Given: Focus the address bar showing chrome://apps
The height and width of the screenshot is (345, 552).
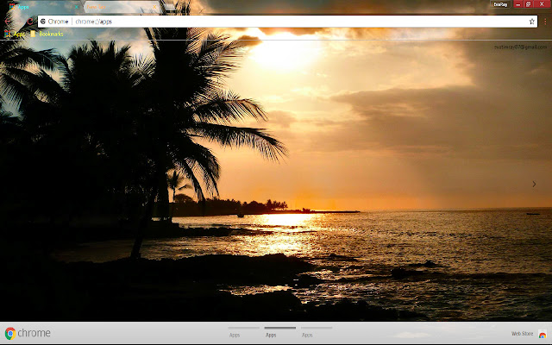Looking at the screenshot, I should (x=287, y=22).
